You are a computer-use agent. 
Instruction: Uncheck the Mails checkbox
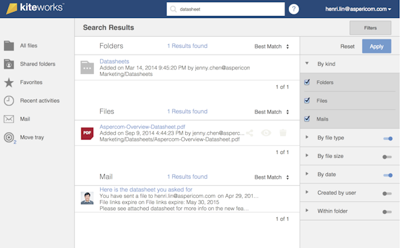point(307,119)
